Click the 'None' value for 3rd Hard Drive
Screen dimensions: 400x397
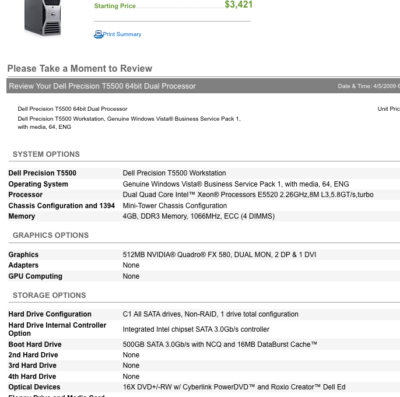point(131,366)
